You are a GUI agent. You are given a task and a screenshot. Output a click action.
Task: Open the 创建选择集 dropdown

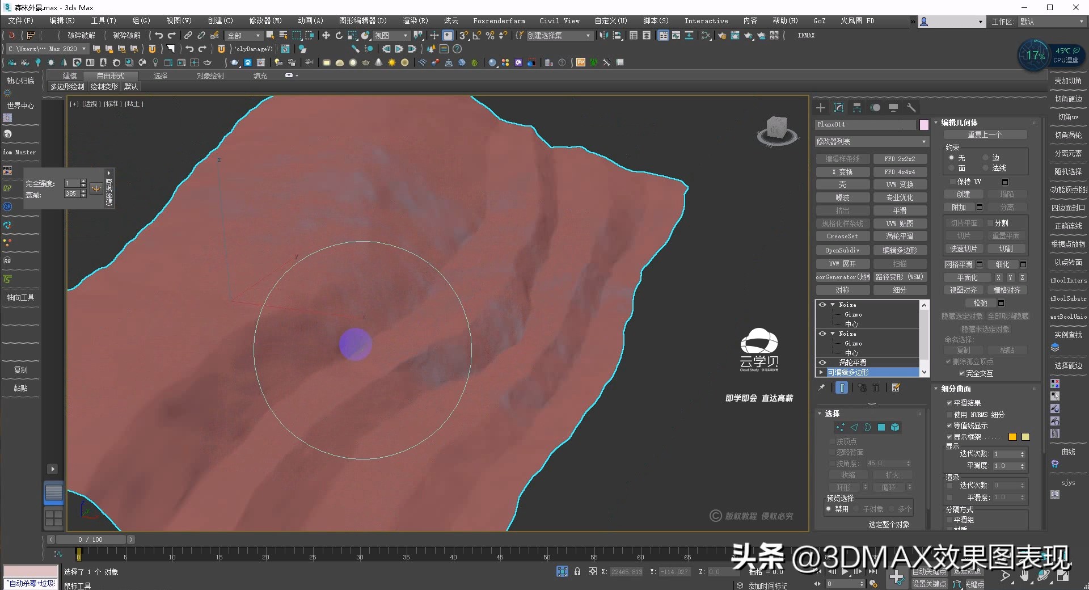588,35
